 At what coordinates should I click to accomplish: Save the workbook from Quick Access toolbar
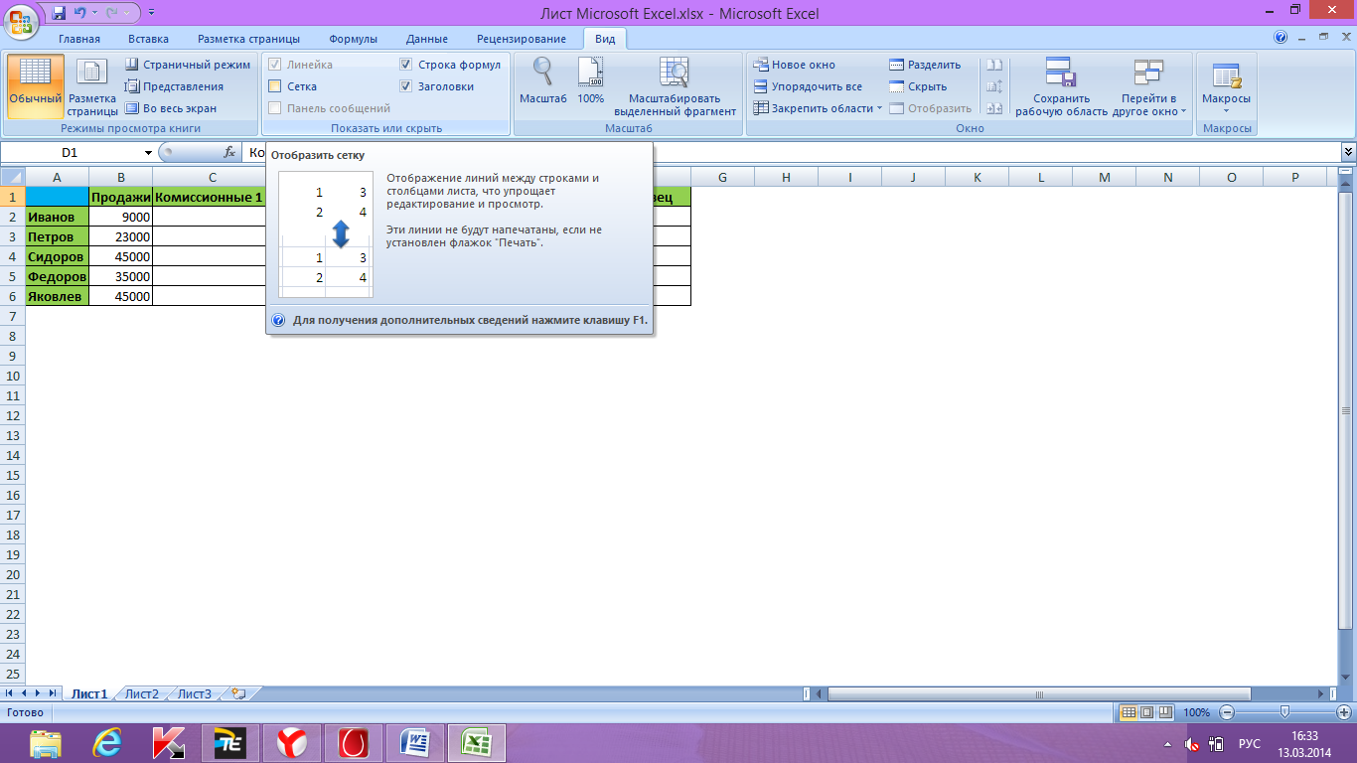(x=58, y=13)
